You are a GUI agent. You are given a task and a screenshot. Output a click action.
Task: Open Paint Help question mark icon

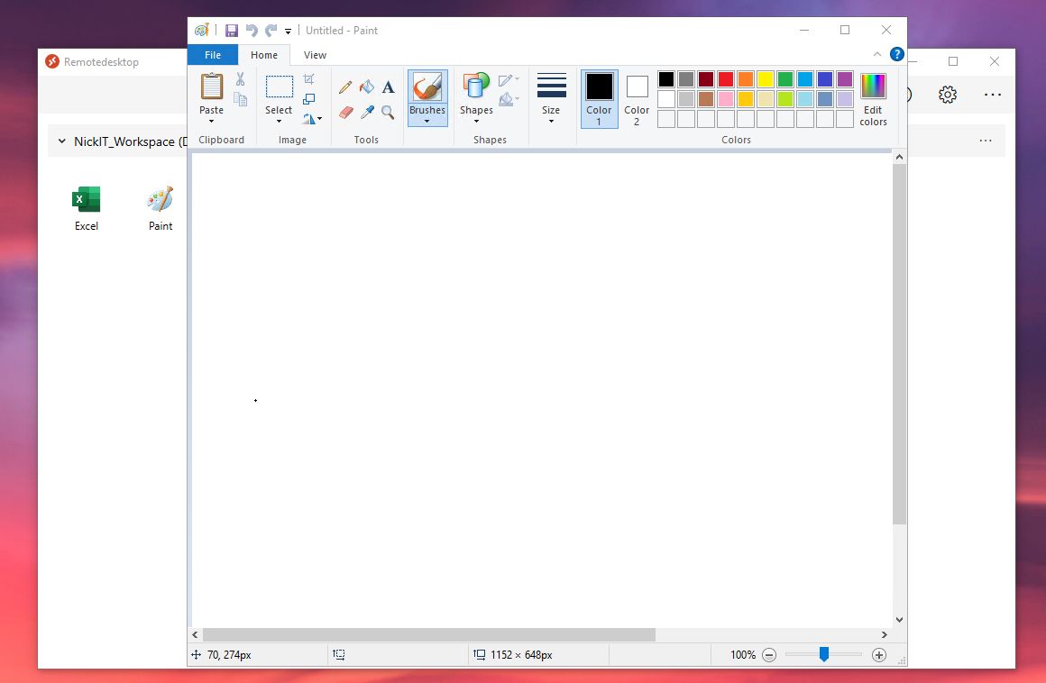[x=897, y=55]
